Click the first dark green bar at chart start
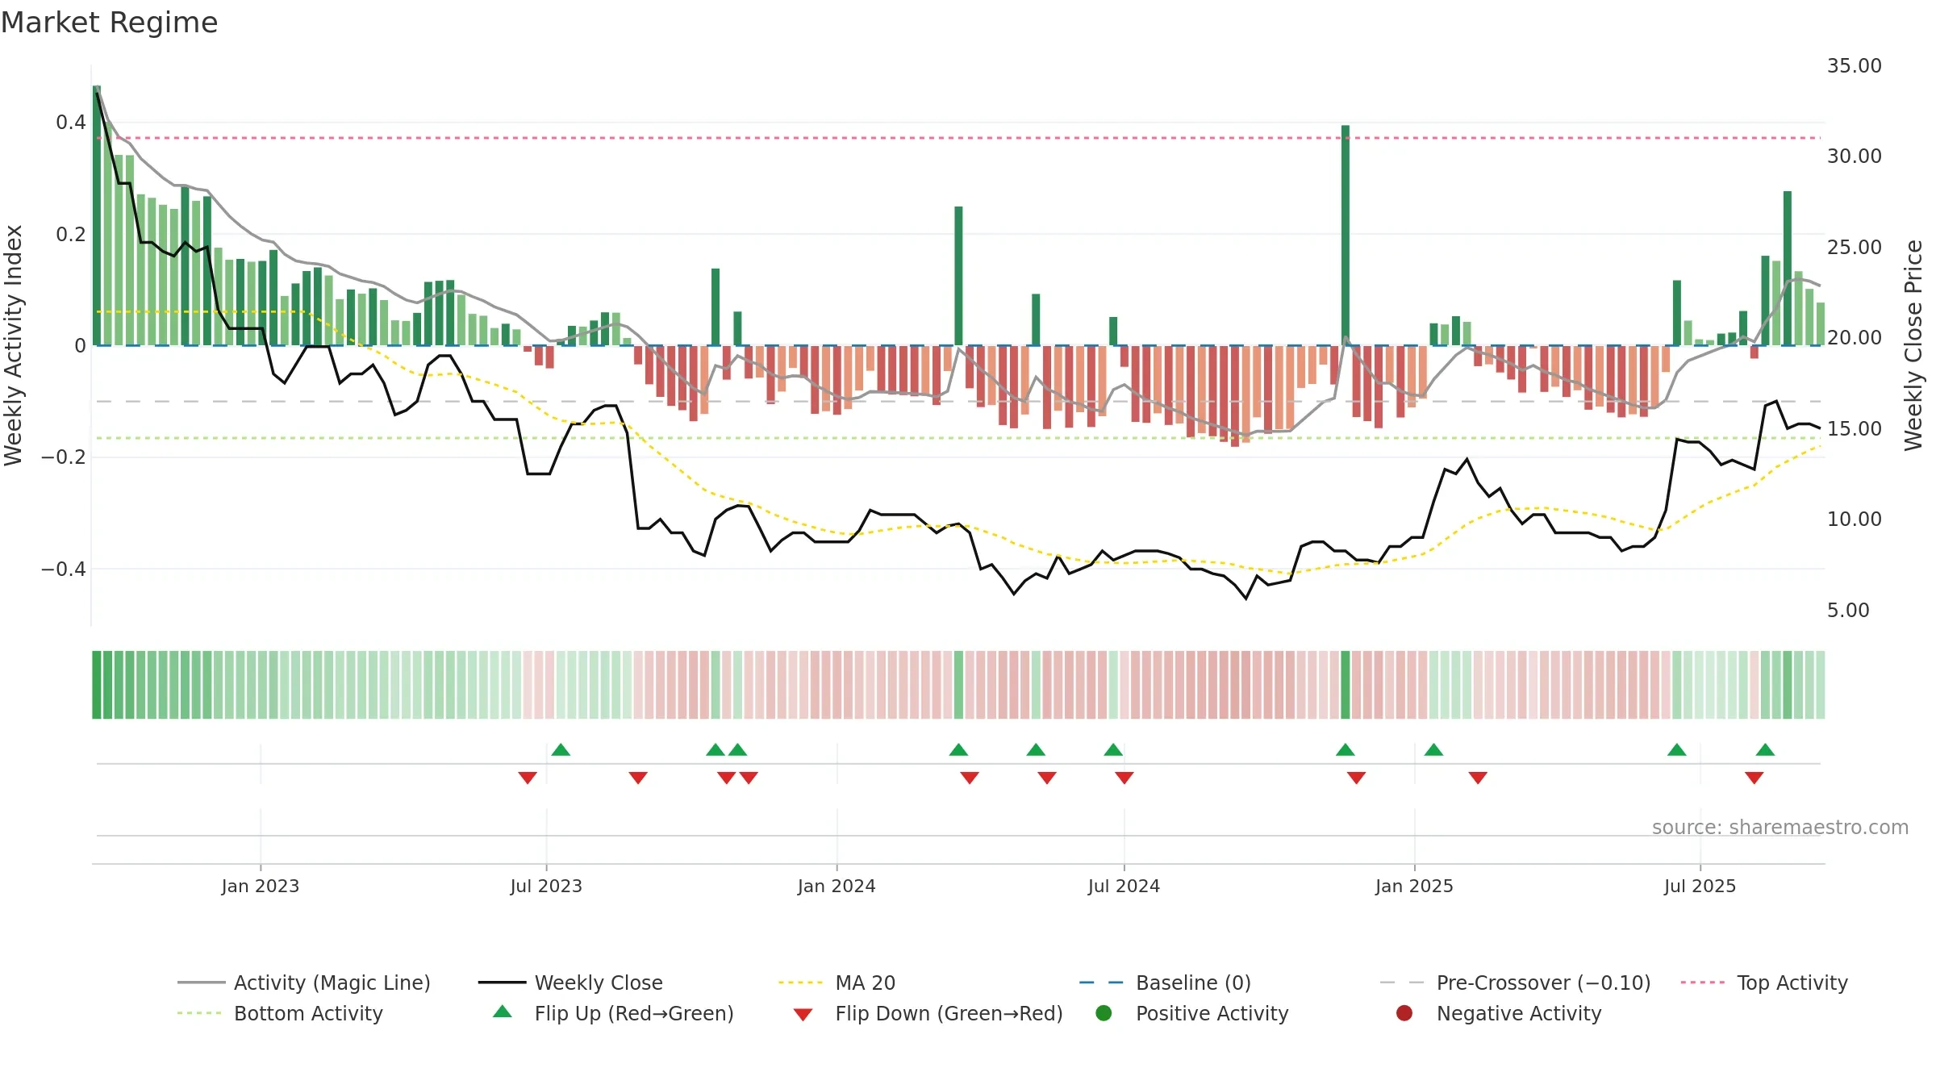The width and height of the screenshot is (1936, 1089). pos(97,215)
